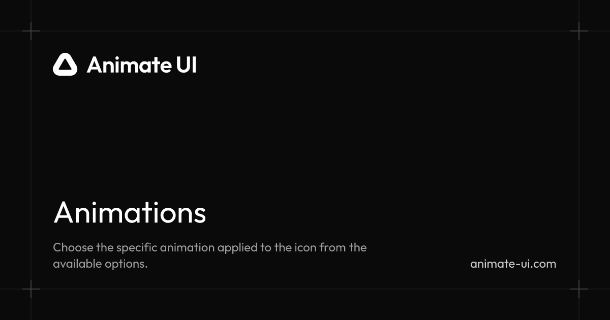The image size is (610, 320).
Task: Click the Animate UI triangle logo icon
Action: click(x=65, y=65)
